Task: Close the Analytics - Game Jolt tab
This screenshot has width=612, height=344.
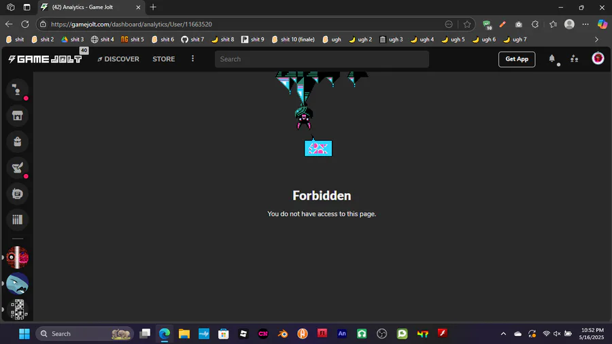Action: (x=138, y=7)
